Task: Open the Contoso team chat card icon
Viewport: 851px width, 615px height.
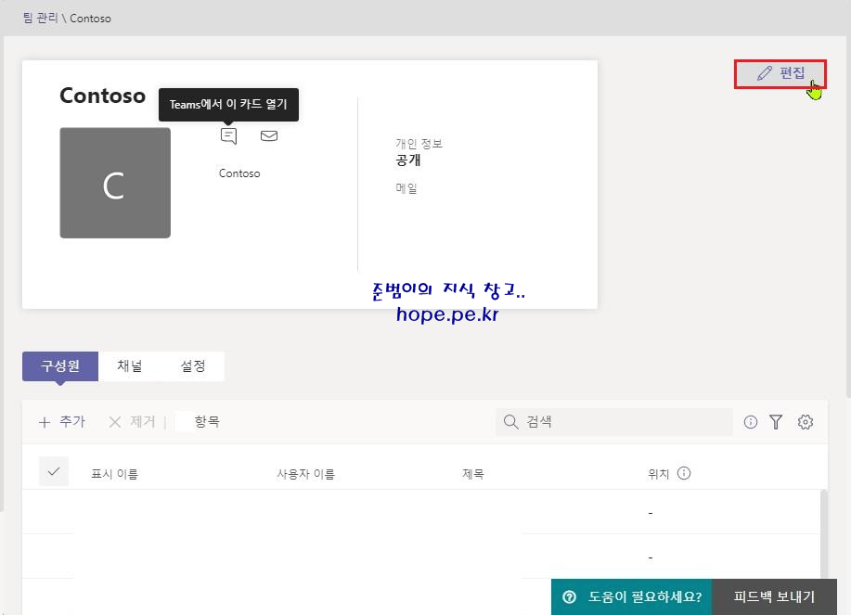Action: [228, 135]
